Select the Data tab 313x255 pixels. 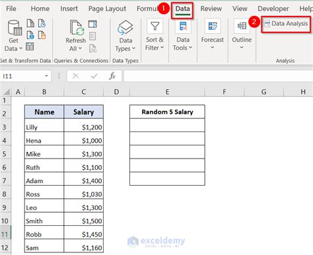(182, 9)
